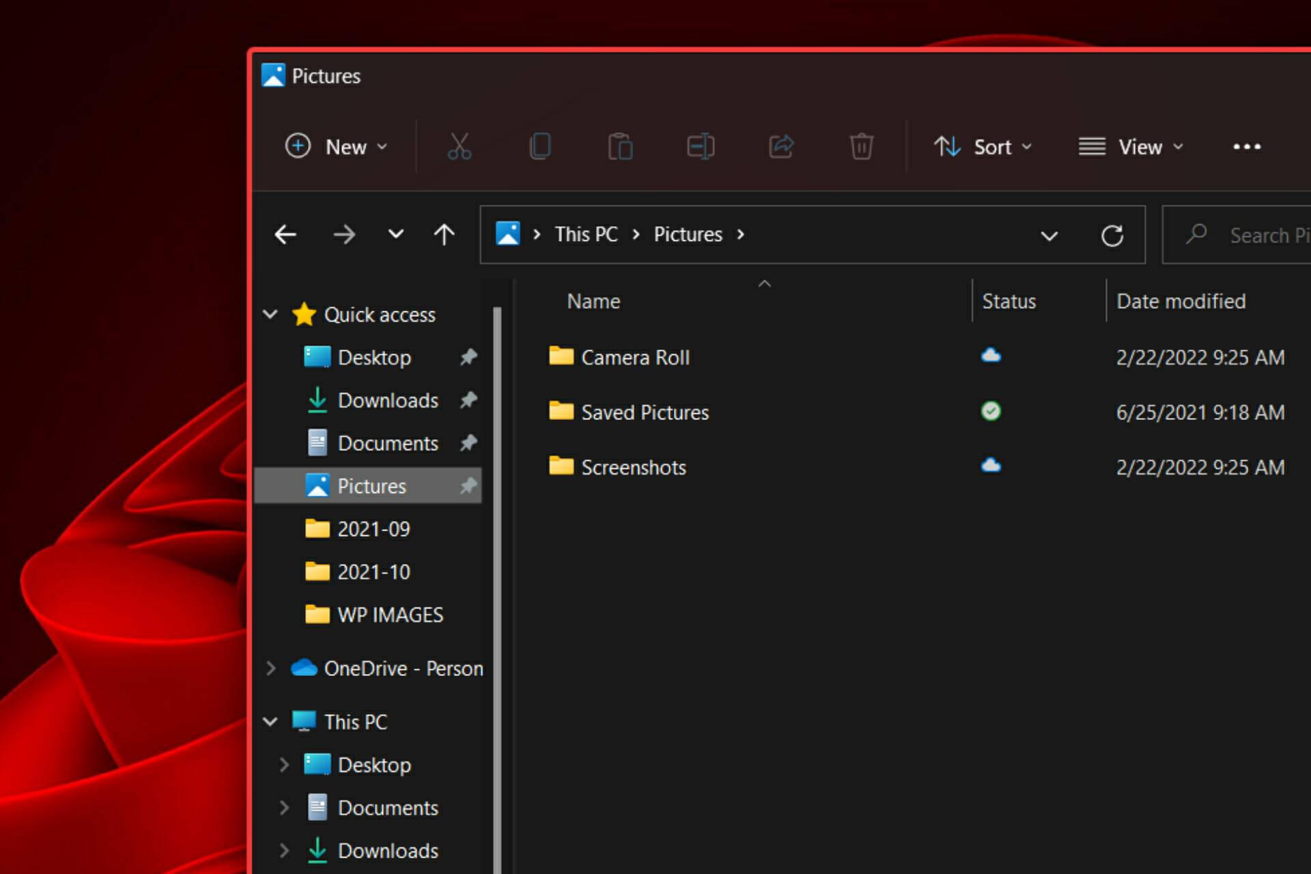This screenshot has width=1311, height=874.
Task: Click the green synced checkmark for Saved Pictures
Action: [991, 410]
